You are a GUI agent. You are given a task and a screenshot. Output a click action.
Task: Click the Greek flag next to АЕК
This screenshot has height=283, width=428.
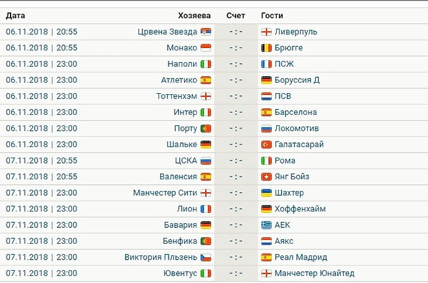pyautogui.click(x=266, y=225)
